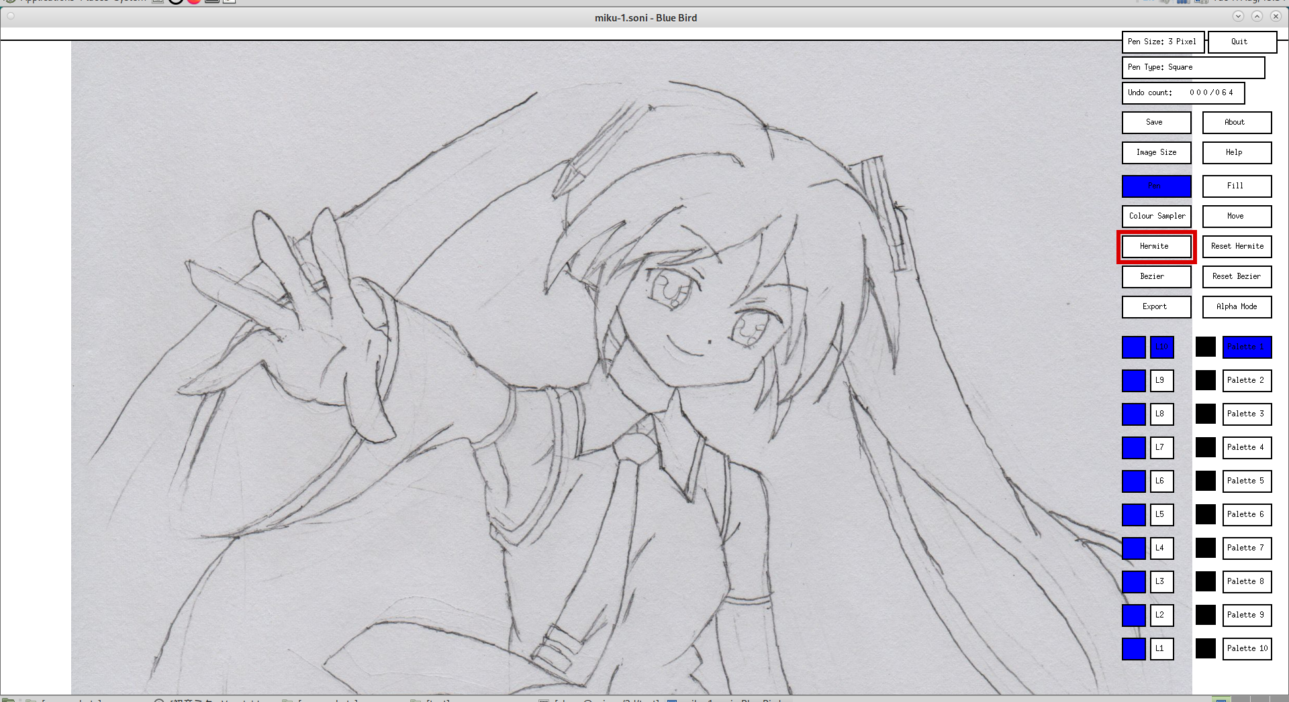This screenshot has width=1289, height=702.
Task: Select Palette 4
Action: coord(1247,447)
